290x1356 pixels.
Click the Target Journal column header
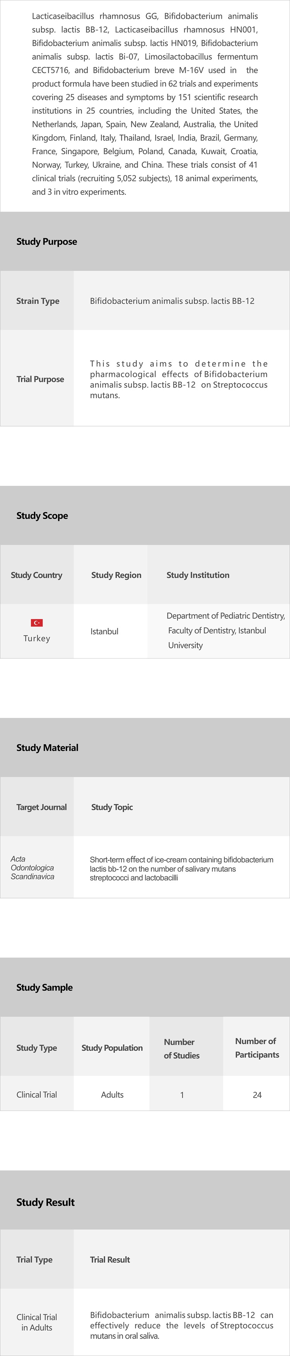41,807
